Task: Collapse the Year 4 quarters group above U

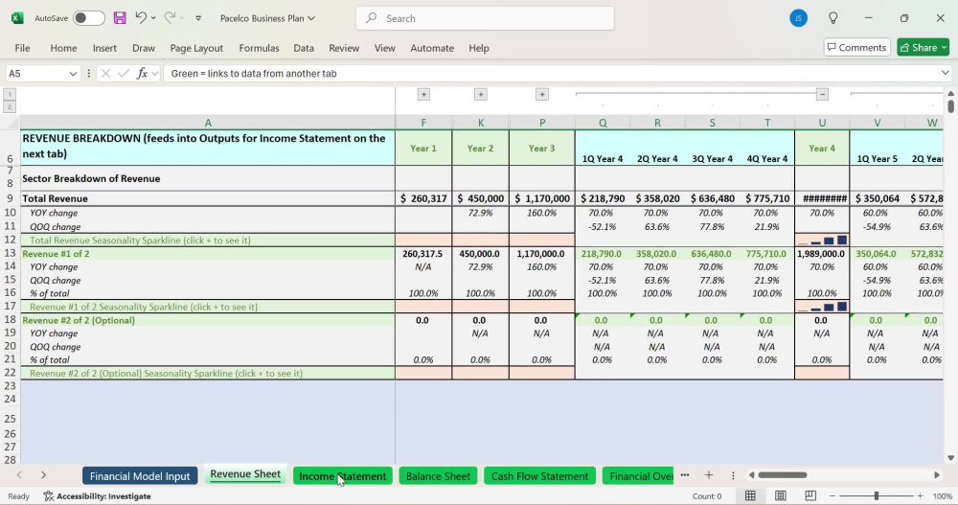Action: 822,94
